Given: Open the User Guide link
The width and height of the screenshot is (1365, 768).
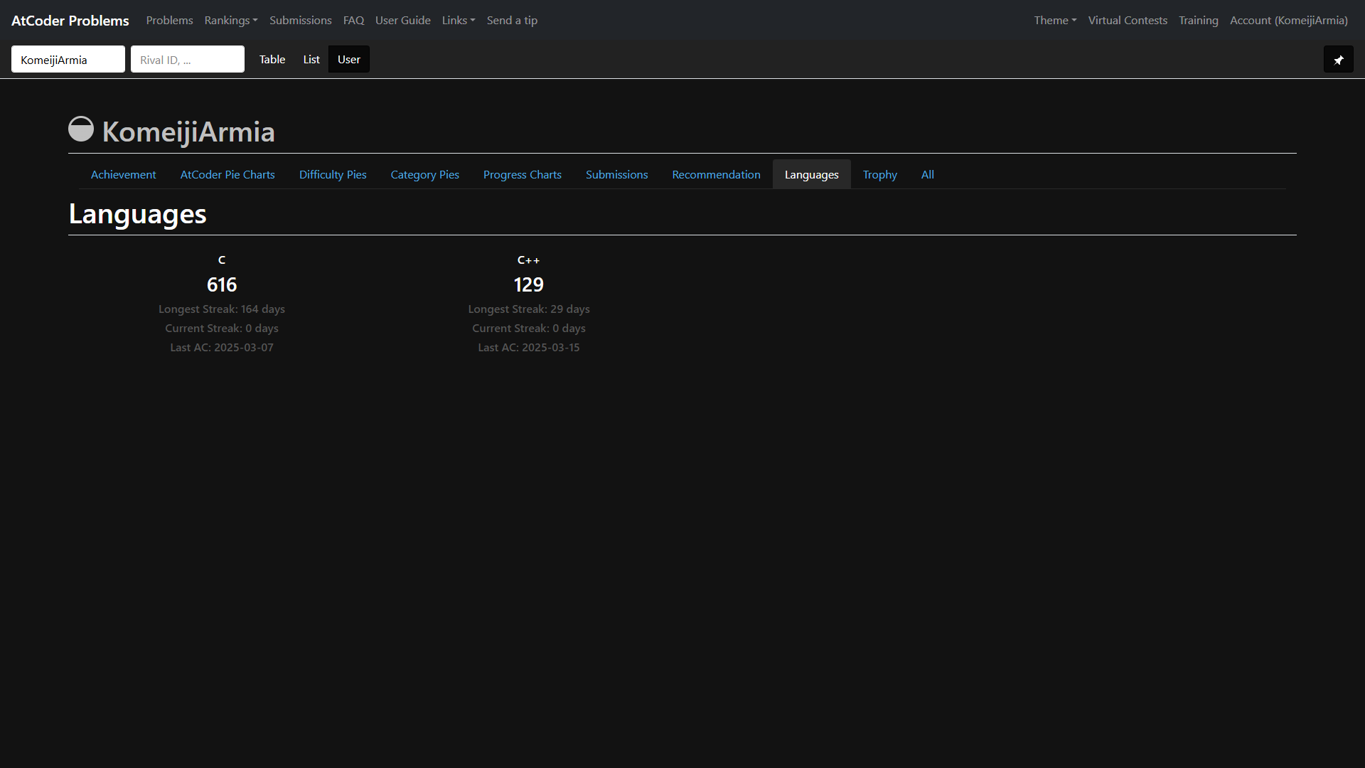Looking at the screenshot, I should point(402,21).
